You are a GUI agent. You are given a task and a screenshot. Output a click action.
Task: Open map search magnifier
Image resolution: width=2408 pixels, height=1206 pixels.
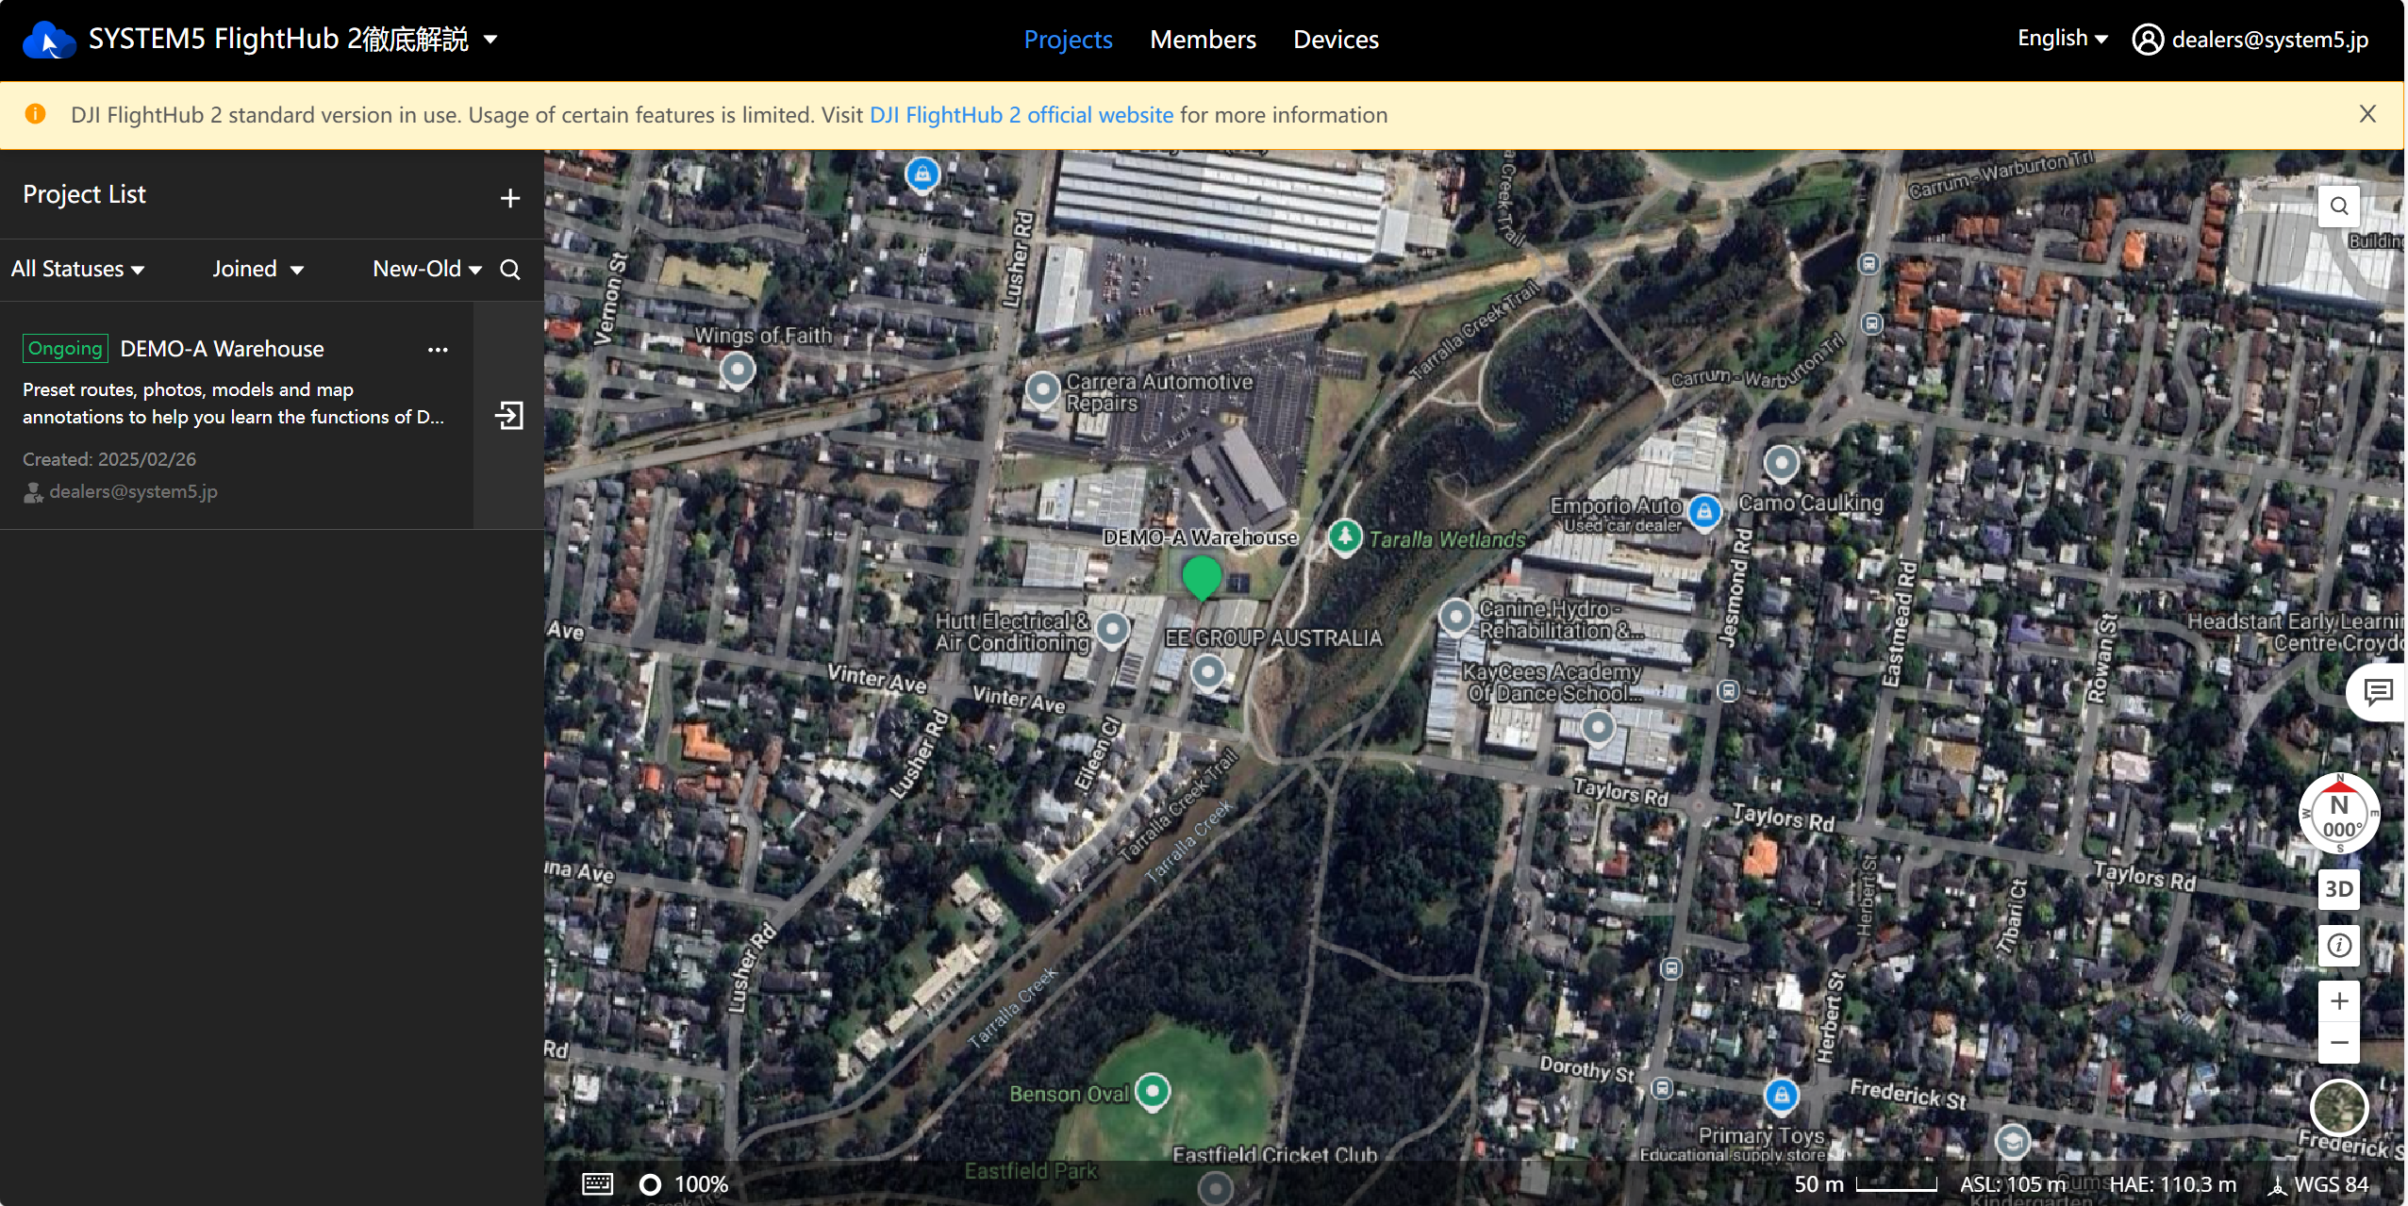2339,207
